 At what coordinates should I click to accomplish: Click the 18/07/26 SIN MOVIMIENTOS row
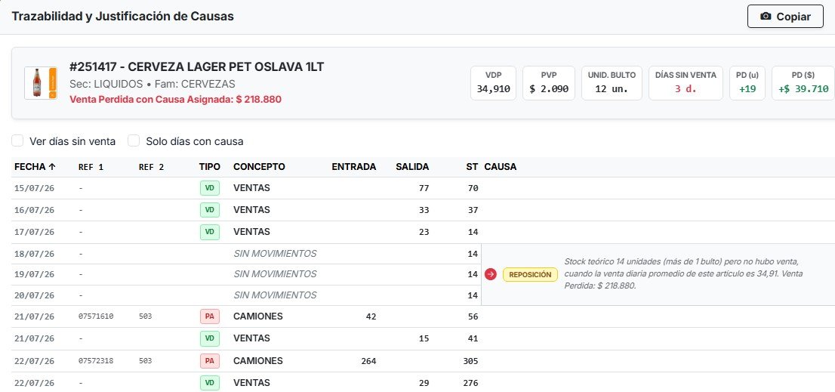coord(246,254)
